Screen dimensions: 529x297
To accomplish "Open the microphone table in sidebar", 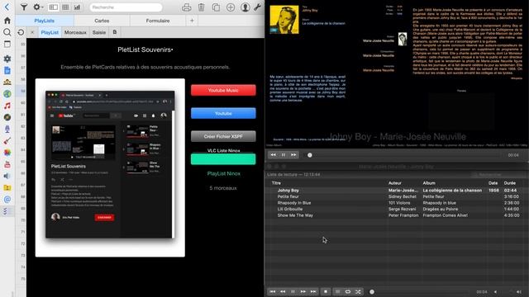I will [x=7, y=129].
